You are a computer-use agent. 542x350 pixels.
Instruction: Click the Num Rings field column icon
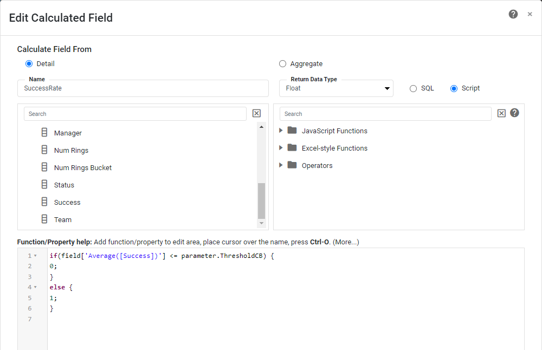click(x=44, y=150)
